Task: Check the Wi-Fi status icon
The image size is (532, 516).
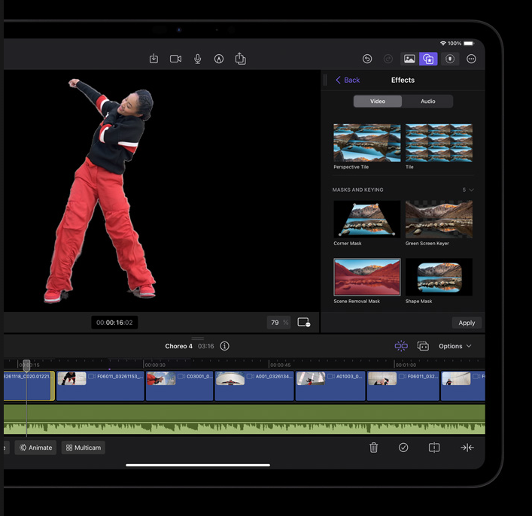Action: [442, 44]
